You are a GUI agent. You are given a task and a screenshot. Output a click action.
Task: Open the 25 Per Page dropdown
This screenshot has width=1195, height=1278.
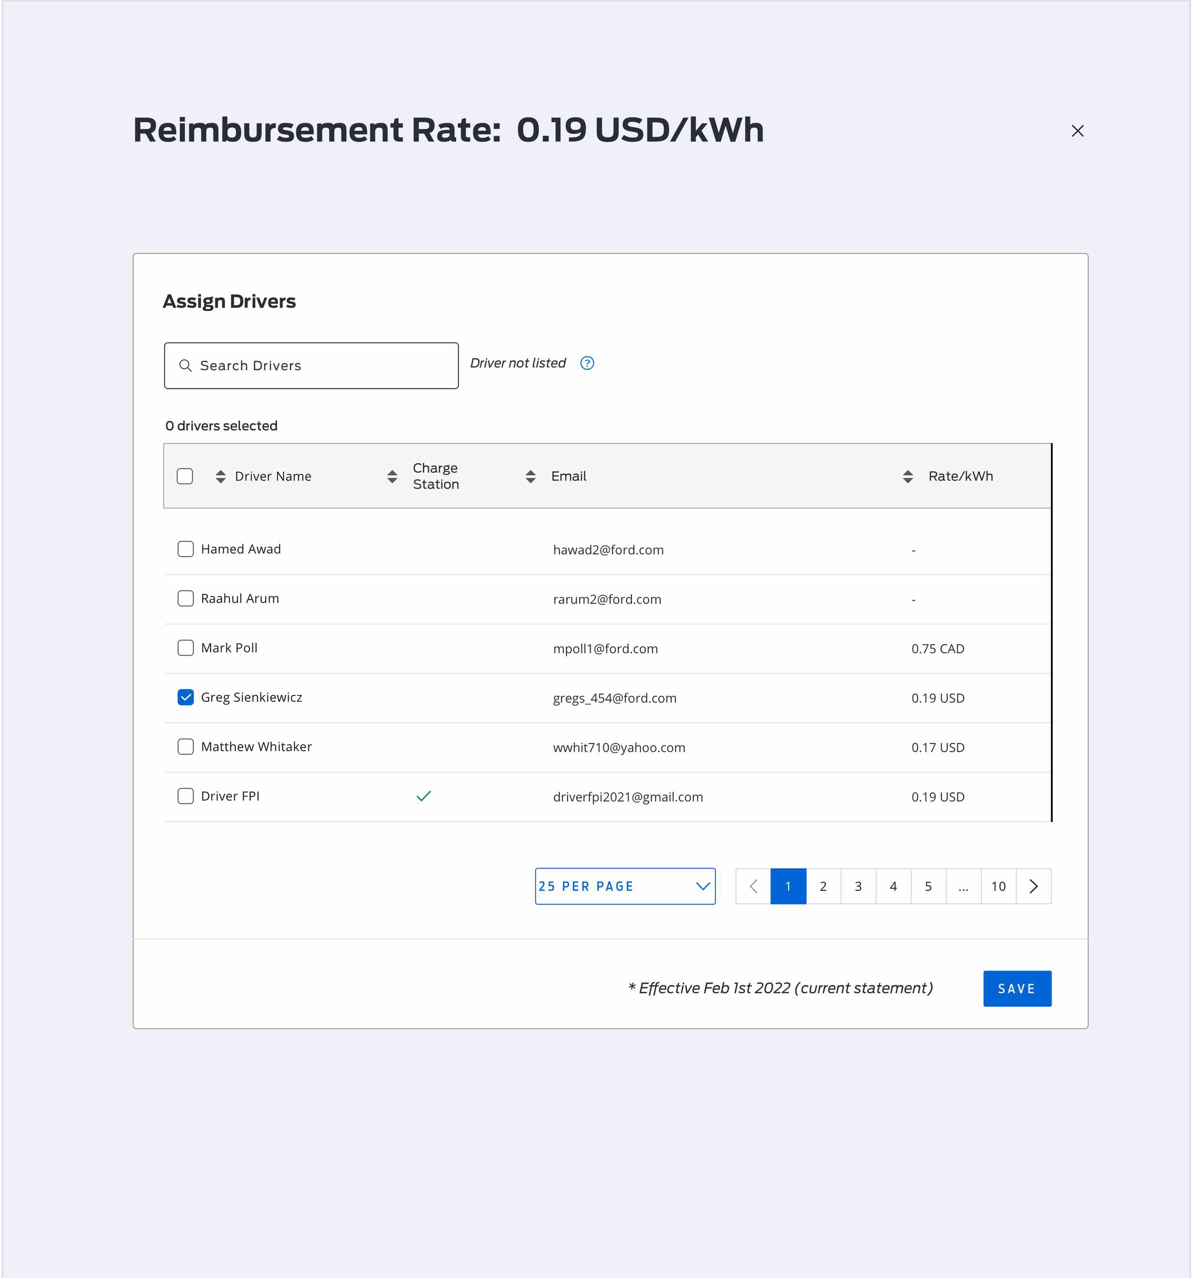pyautogui.click(x=625, y=886)
